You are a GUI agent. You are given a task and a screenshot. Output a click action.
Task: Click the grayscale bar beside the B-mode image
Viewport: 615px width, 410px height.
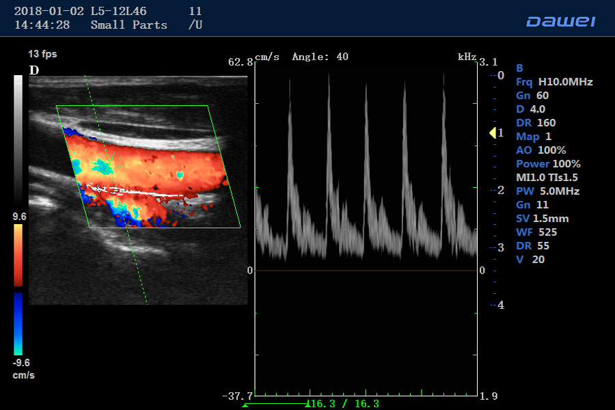[x=18, y=139]
